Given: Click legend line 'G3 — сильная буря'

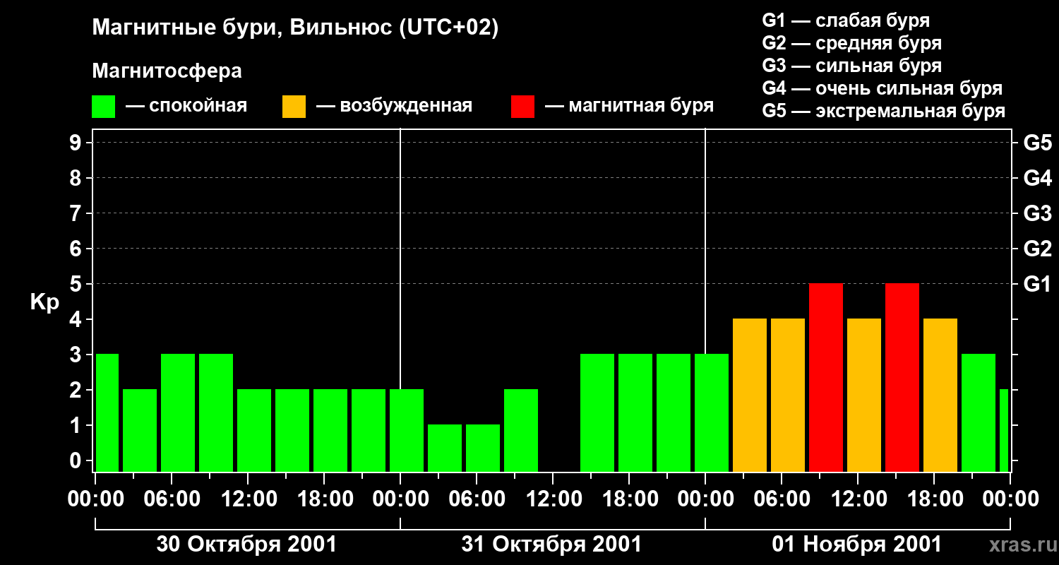Looking at the screenshot, I should click(852, 66).
